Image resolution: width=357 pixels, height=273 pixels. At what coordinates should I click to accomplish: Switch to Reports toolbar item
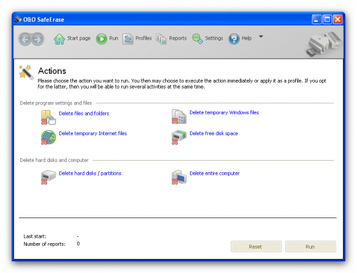[x=178, y=38]
